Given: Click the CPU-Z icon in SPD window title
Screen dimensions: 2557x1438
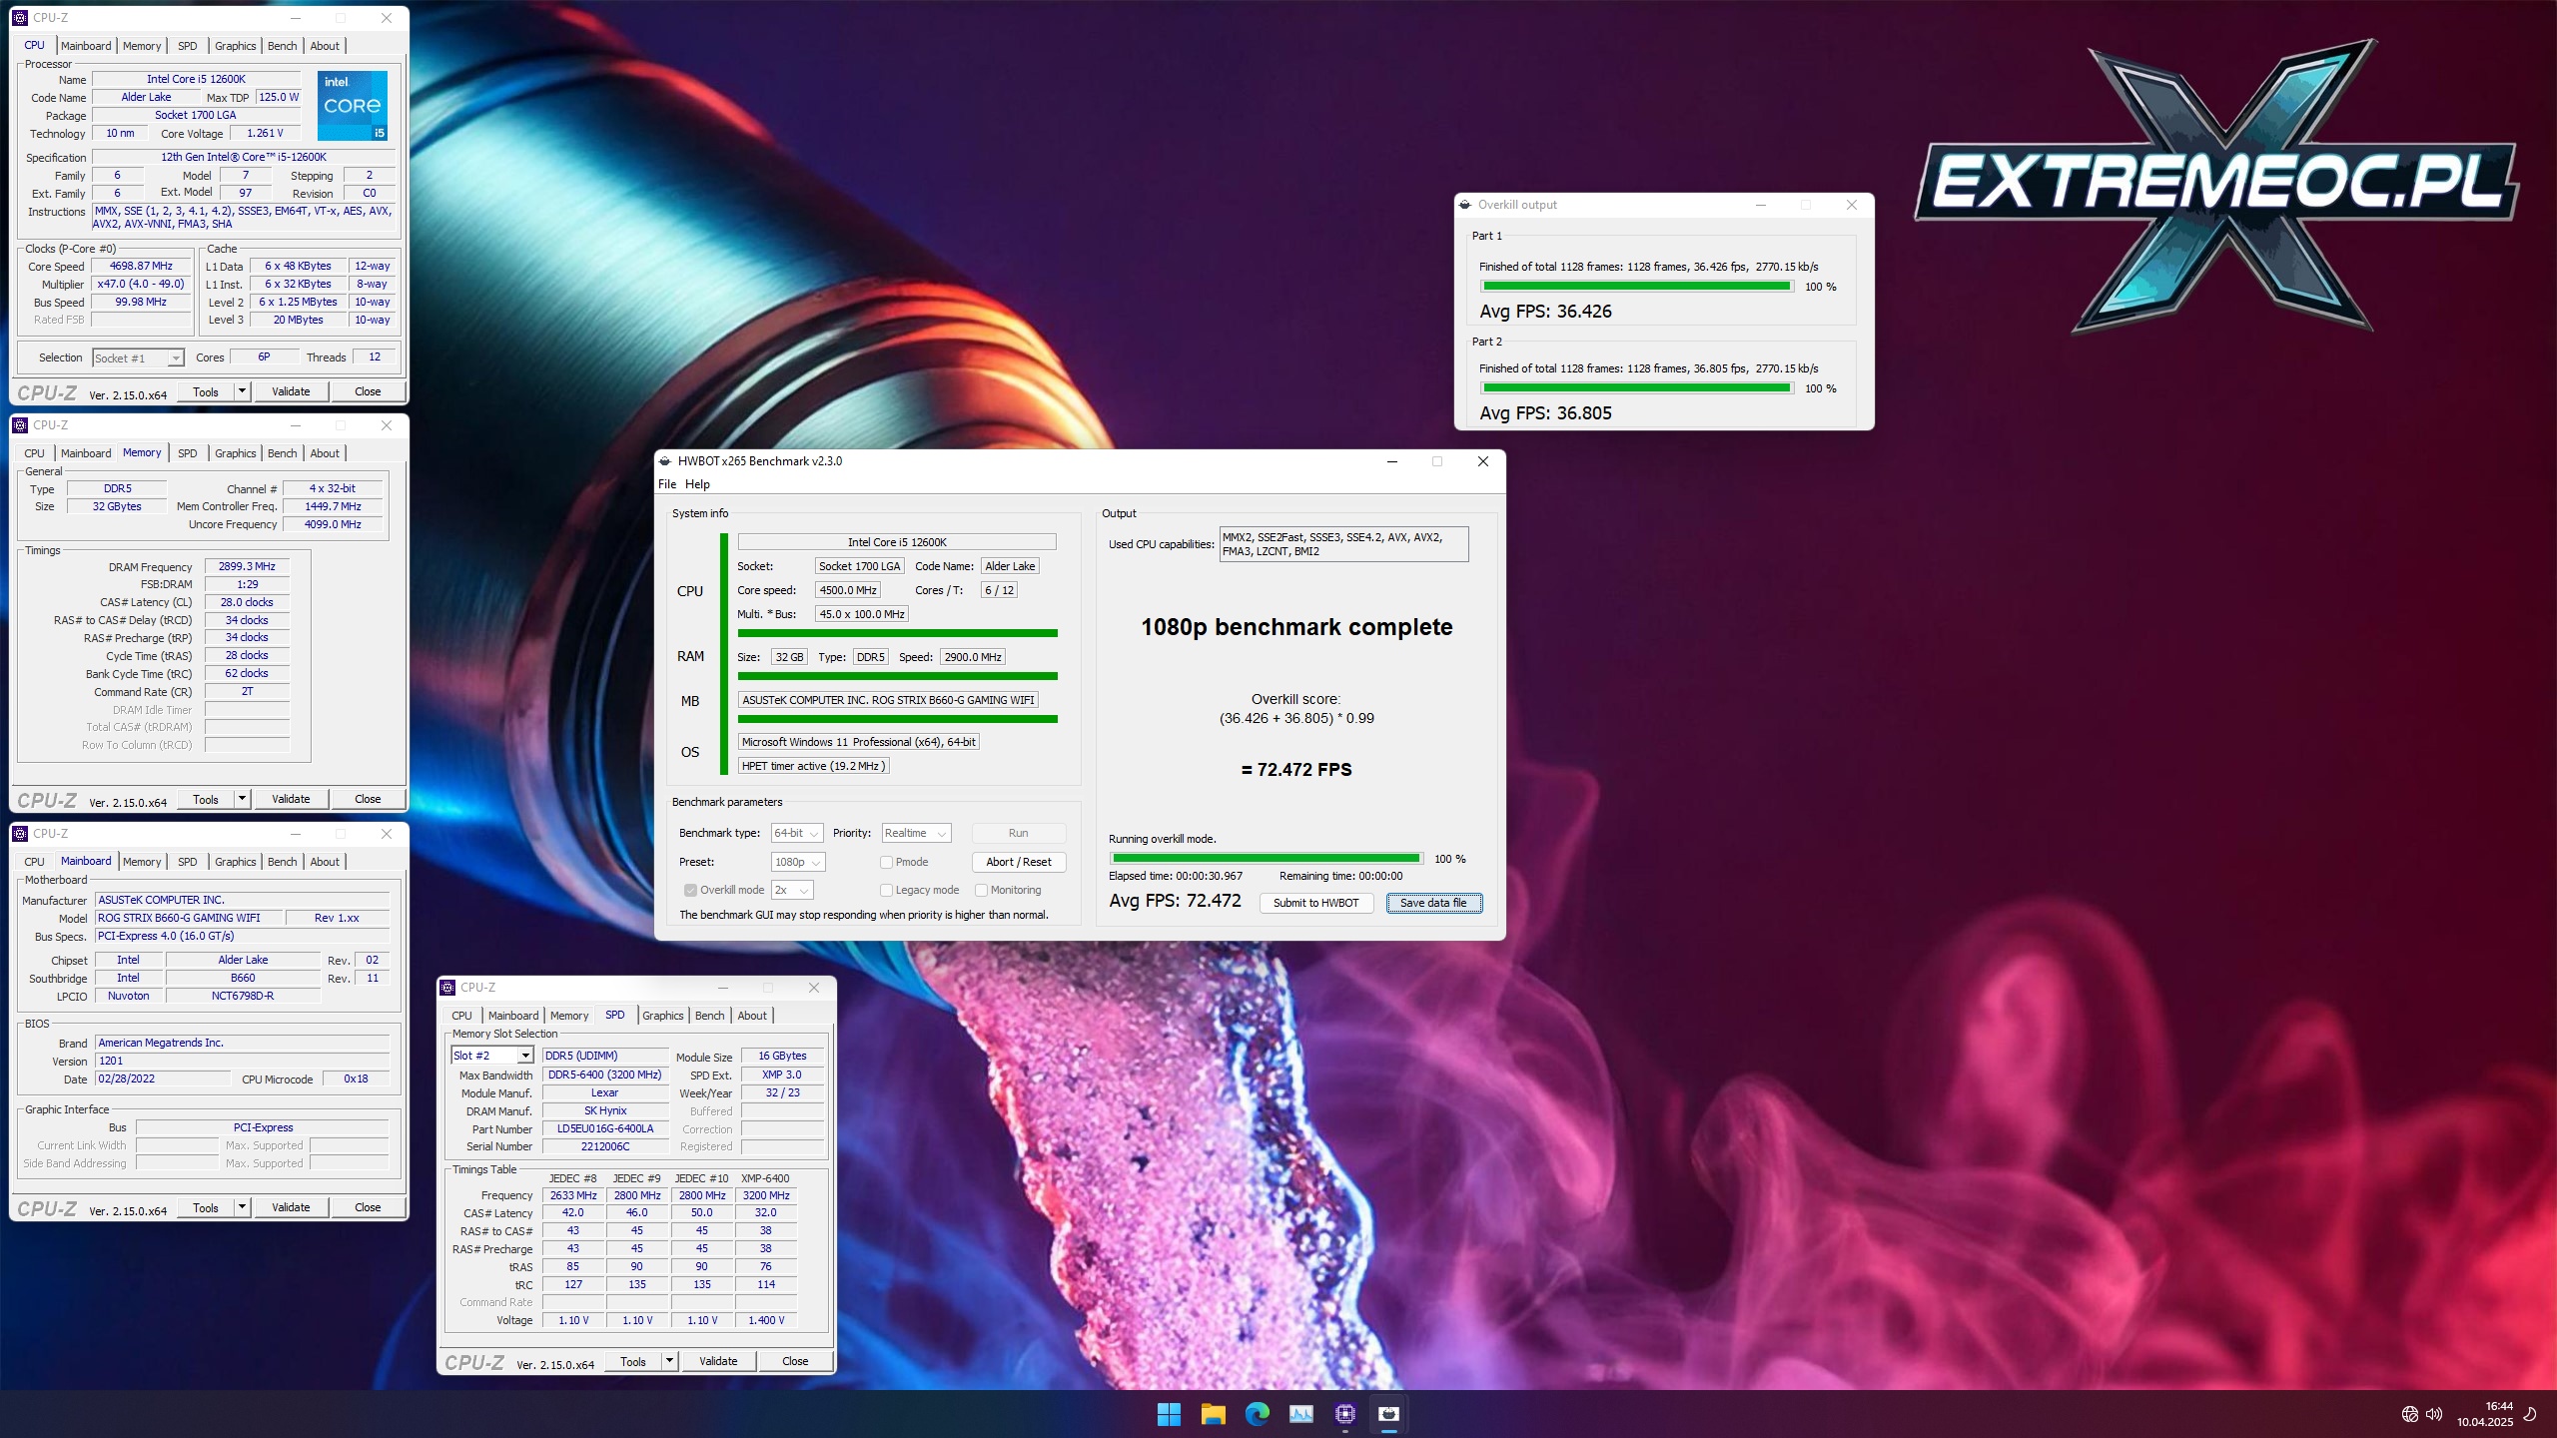Looking at the screenshot, I should 447,988.
